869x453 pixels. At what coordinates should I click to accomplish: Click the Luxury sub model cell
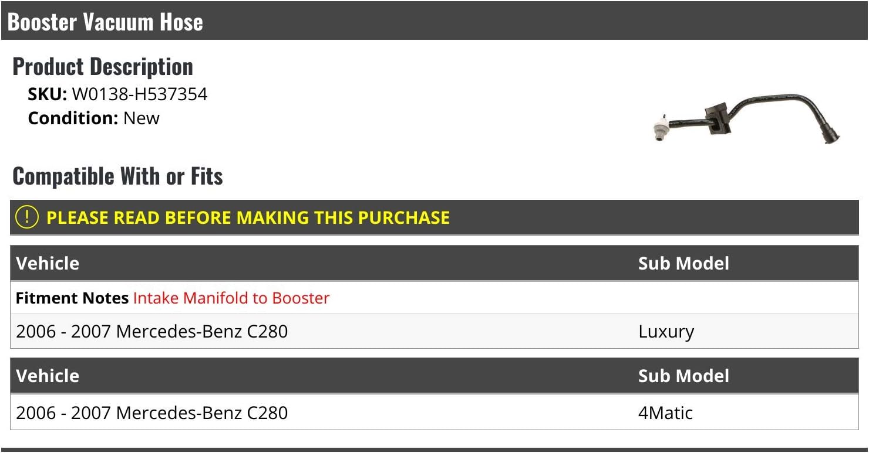[x=666, y=332]
